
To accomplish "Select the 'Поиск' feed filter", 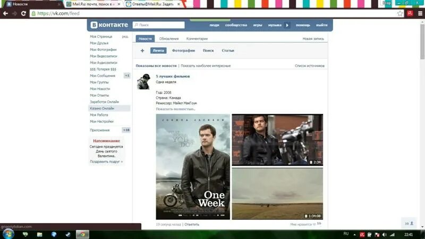I will (208, 50).
